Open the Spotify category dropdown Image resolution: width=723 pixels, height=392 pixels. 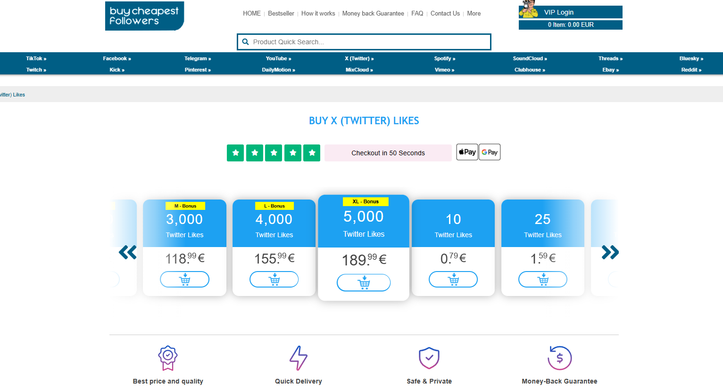[444, 58]
